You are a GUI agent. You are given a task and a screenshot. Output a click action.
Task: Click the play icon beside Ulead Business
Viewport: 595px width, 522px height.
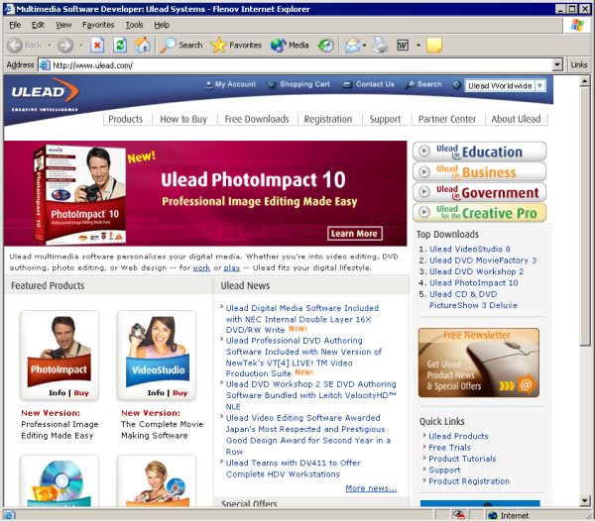point(423,171)
